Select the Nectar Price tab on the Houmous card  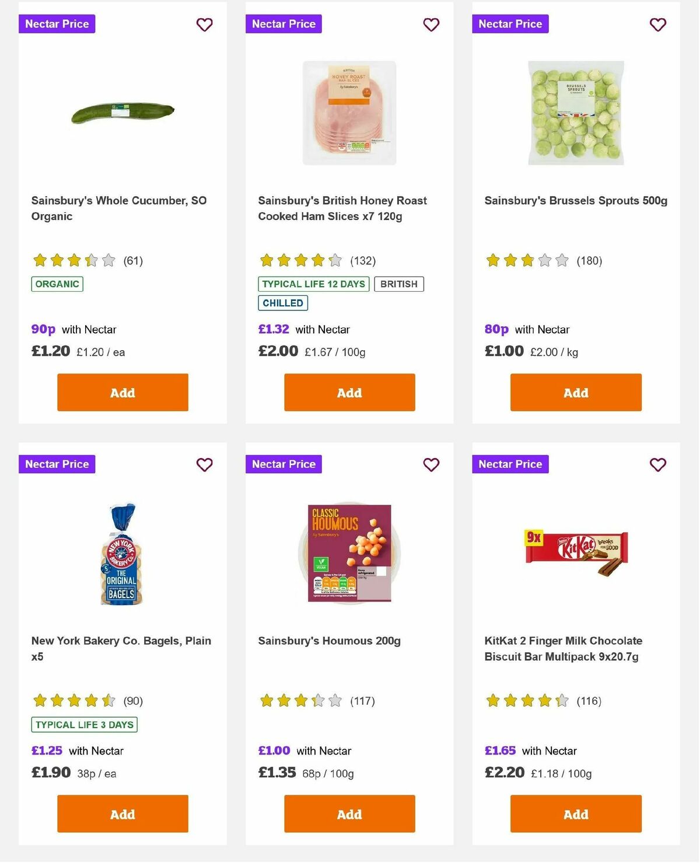[283, 464]
